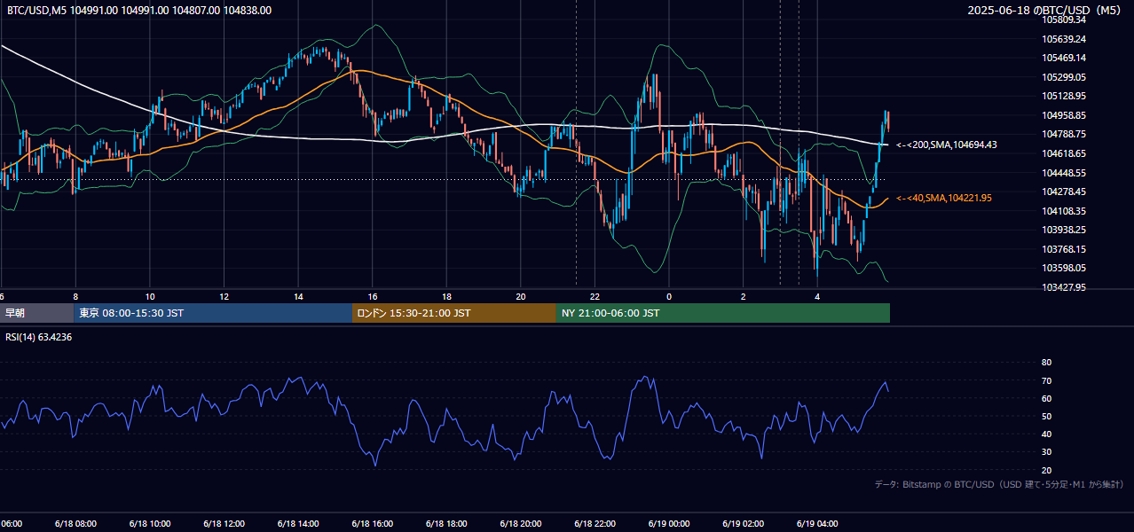Click the 103427.95 price axis label

point(1065,287)
